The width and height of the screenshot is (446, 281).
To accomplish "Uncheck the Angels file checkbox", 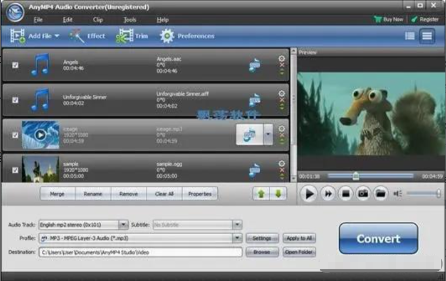I will (x=15, y=65).
